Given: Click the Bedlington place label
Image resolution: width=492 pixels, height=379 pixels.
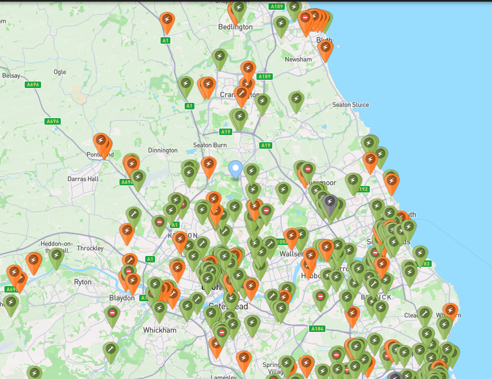Looking at the screenshot, I should [x=236, y=27].
